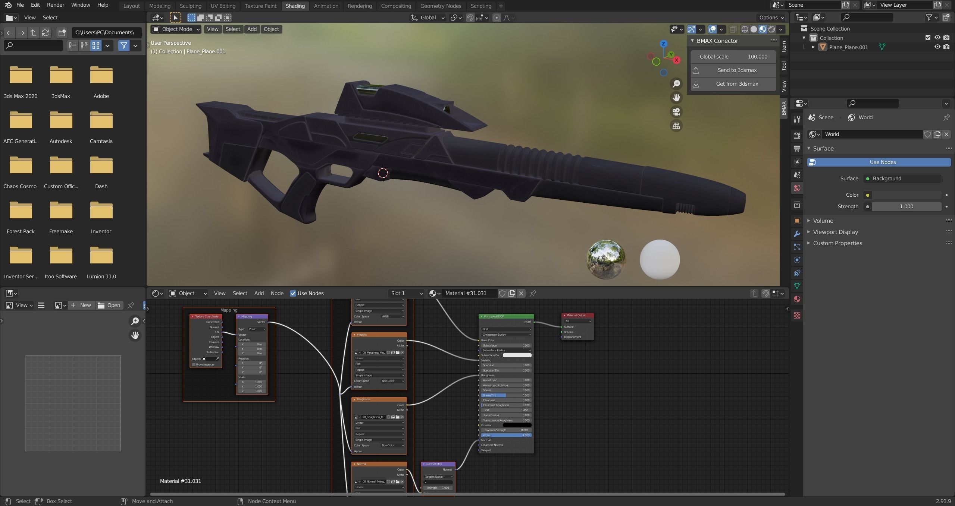This screenshot has height=506, width=955.
Task: Click the Background surface shader field
Action: [902, 178]
